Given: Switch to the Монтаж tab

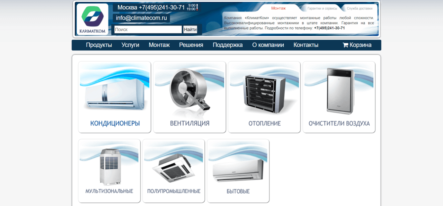Looking at the screenshot, I should (278, 8).
